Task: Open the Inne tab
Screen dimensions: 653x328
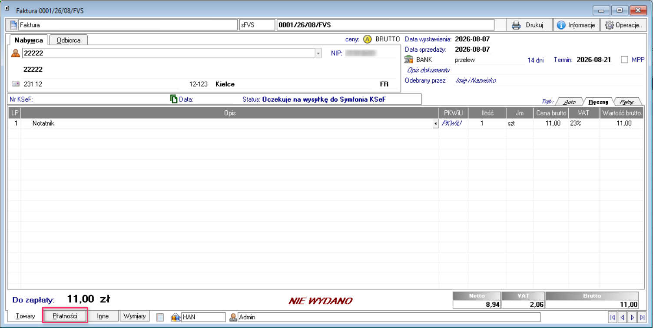Action: (x=103, y=316)
